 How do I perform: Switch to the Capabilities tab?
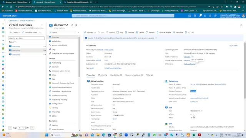(x=116, y=75)
